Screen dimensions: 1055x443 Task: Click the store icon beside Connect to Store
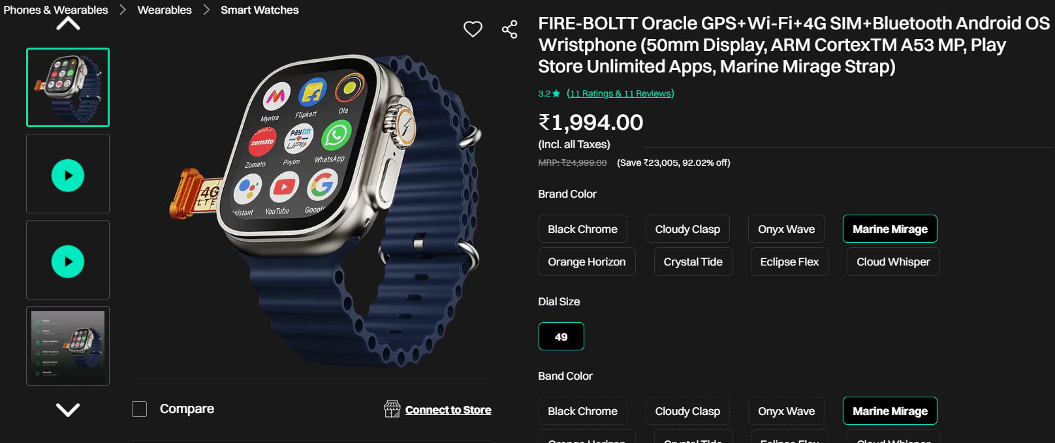click(392, 409)
